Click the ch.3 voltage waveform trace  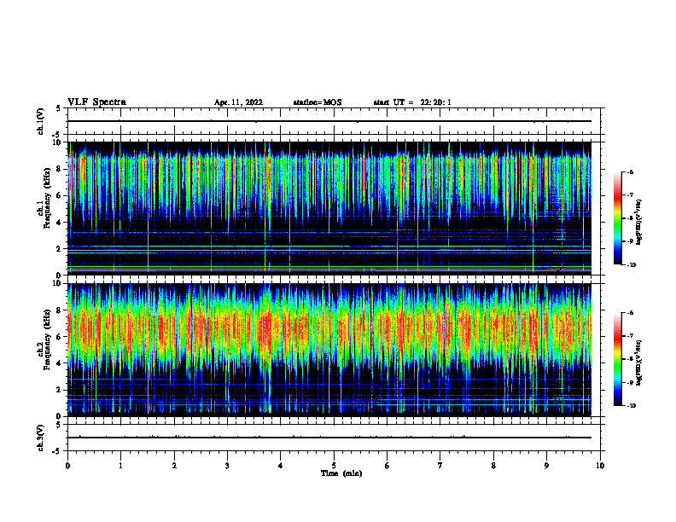pyautogui.click(x=329, y=438)
